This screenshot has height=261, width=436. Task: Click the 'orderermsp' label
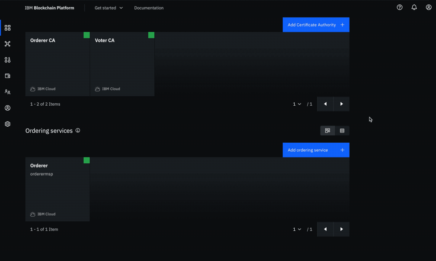42,174
